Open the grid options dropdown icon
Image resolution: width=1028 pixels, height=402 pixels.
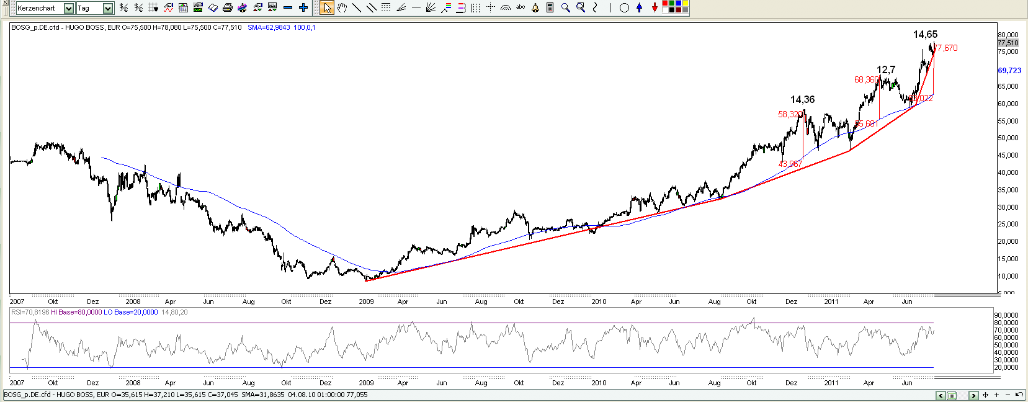(x=153, y=7)
